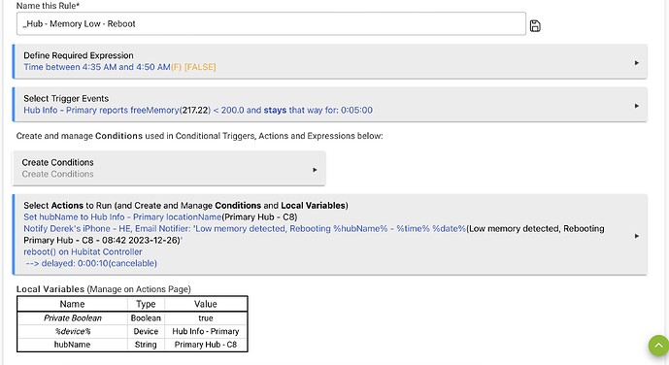
Task: Click the gray 'Create Conditions' subtitle
Action: [x=57, y=174]
